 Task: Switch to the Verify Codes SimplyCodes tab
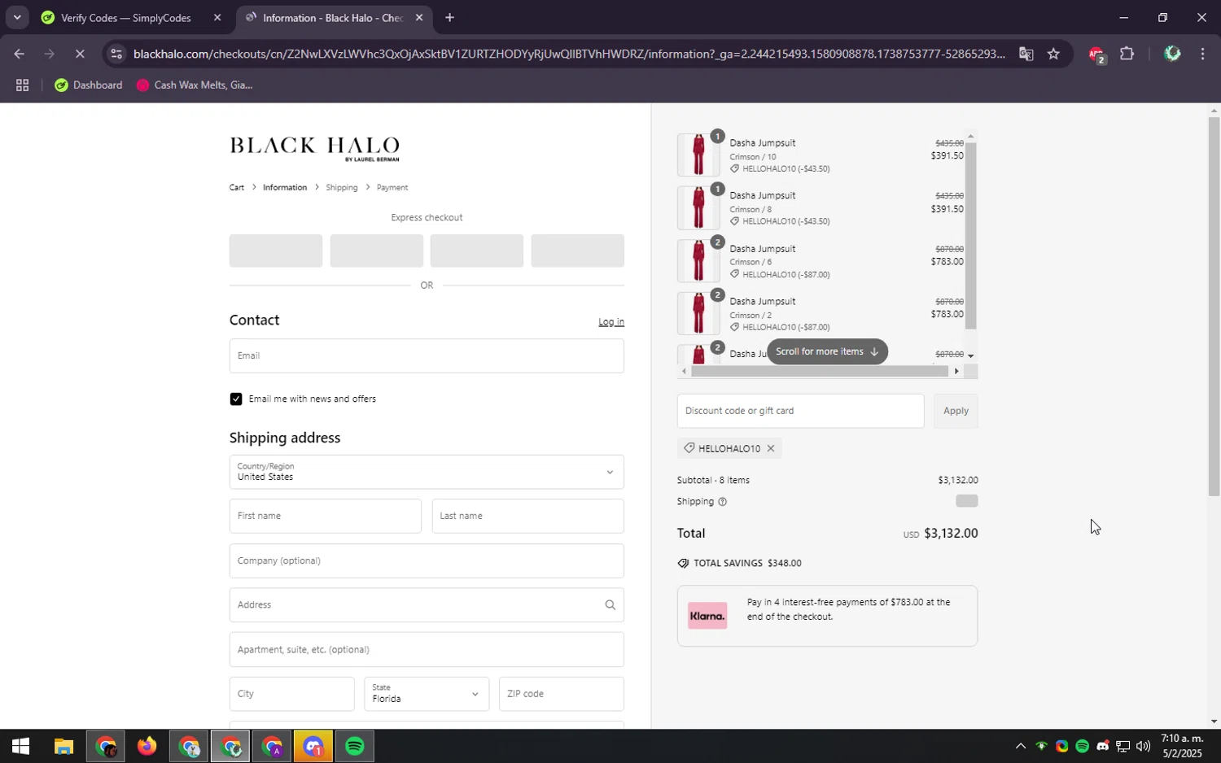126,17
